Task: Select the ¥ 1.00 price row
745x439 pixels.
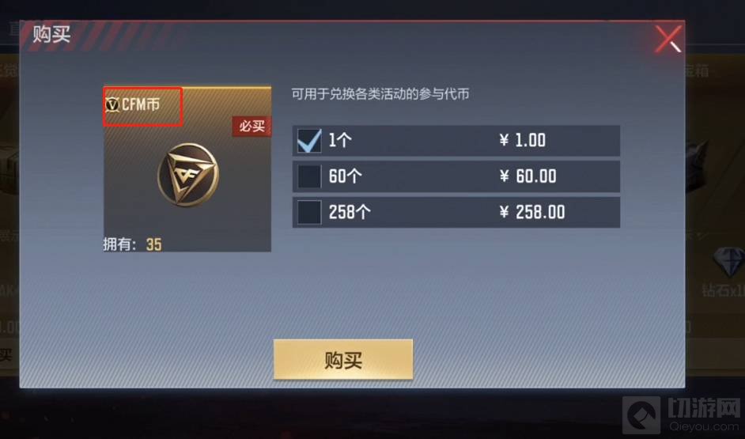Action: pos(456,141)
